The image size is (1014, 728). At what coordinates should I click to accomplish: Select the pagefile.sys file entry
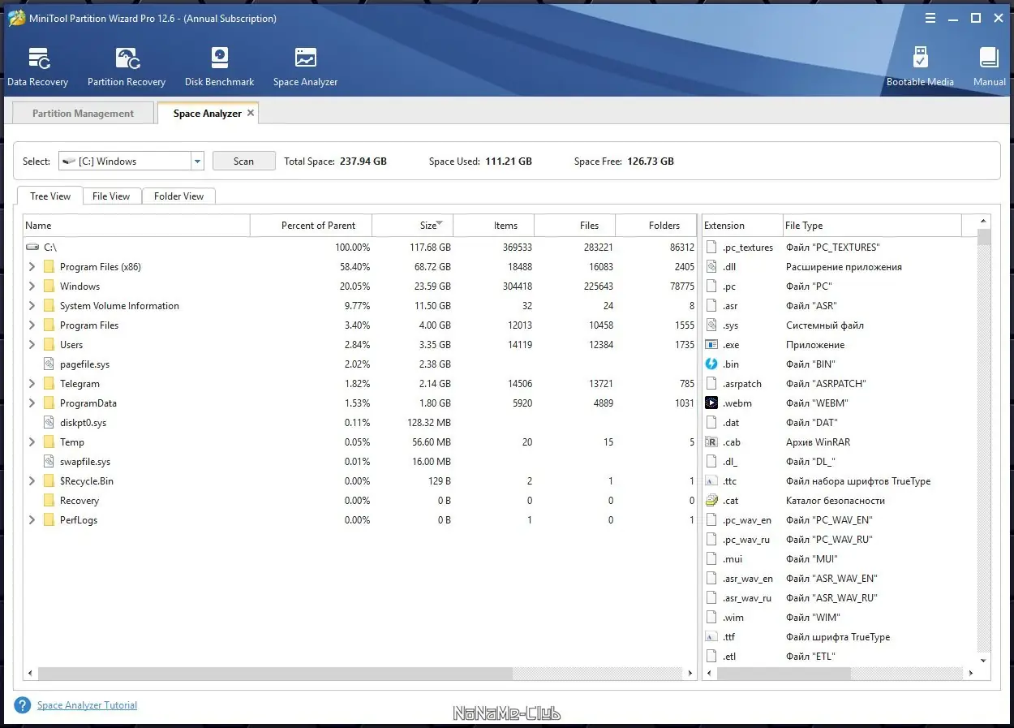[84, 364]
